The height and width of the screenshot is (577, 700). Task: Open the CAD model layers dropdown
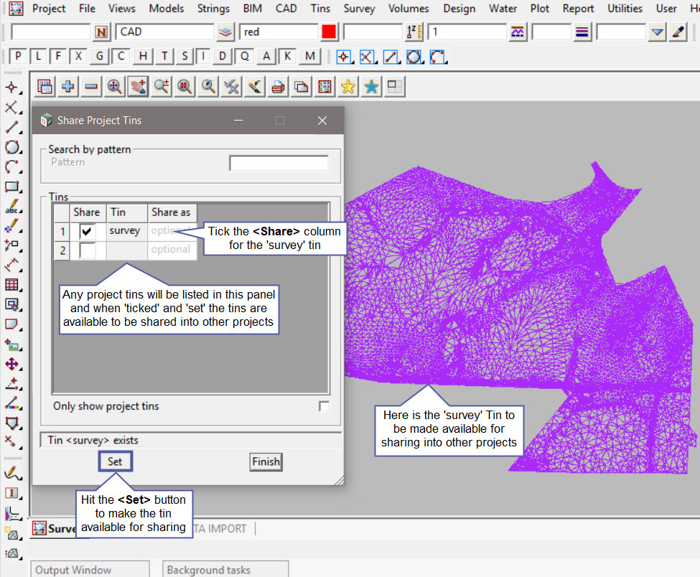(225, 32)
